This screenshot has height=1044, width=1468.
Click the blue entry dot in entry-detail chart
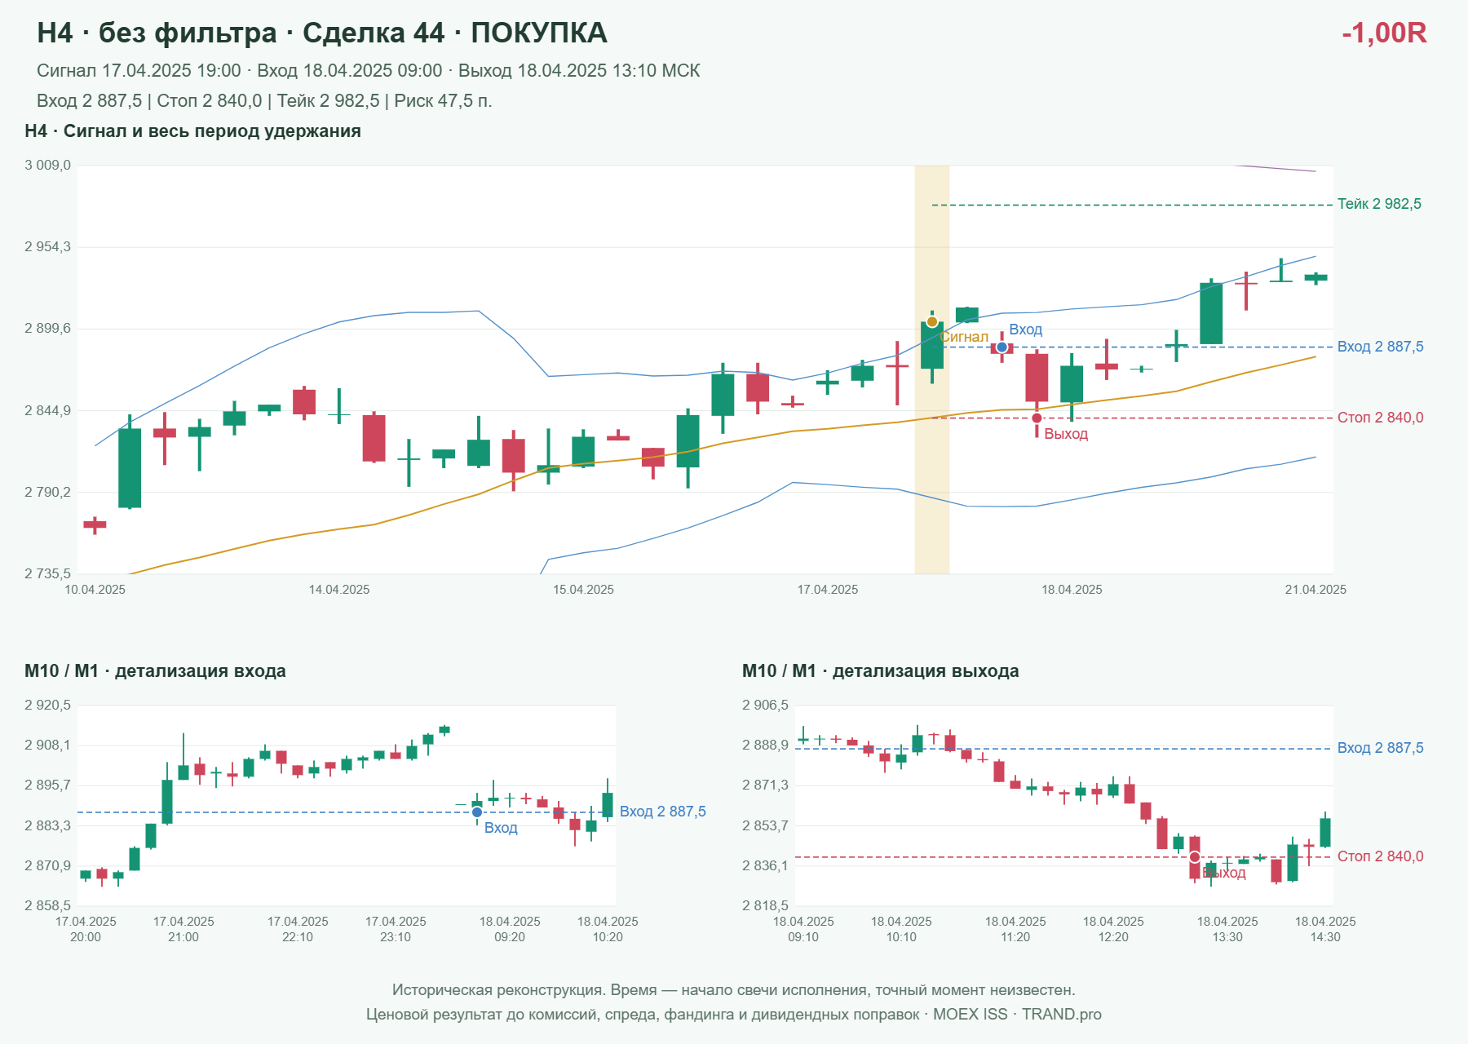pyautogui.click(x=477, y=812)
